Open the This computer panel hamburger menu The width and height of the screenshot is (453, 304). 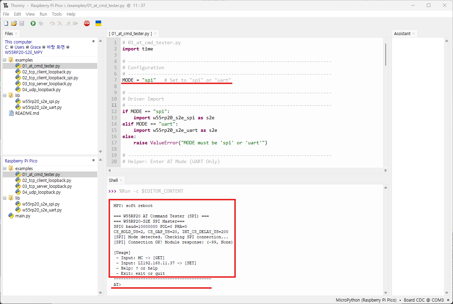tap(93, 41)
